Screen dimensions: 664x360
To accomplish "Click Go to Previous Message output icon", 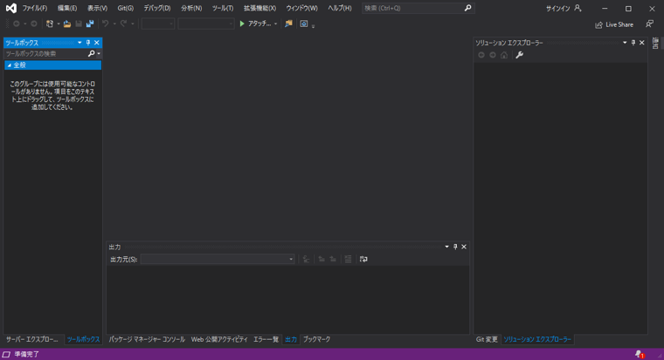I will point(322,259).
